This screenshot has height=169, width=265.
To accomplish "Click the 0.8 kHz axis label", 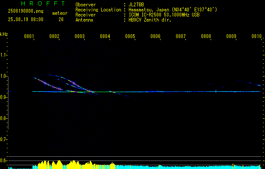I will tap(3, 118).
